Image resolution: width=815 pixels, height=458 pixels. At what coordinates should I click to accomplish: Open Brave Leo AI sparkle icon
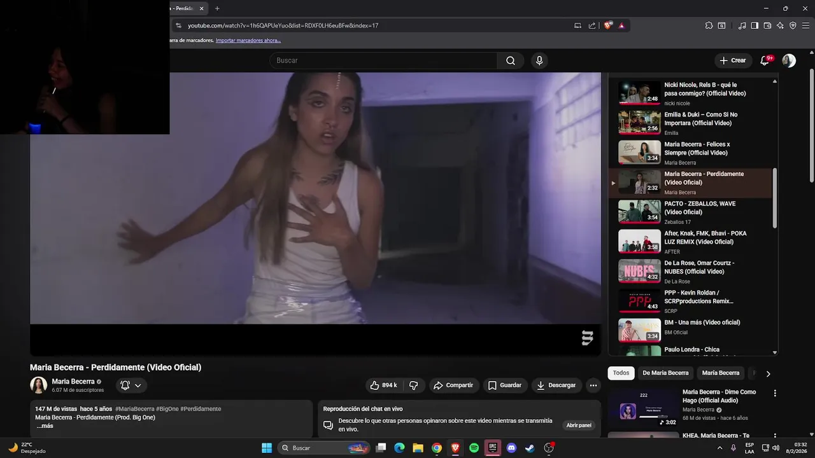click(780, 25)
